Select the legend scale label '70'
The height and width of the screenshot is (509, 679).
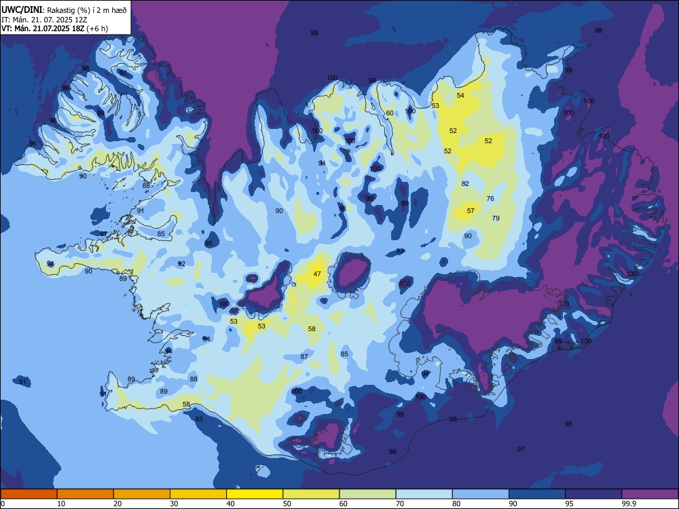pos(400,504)
